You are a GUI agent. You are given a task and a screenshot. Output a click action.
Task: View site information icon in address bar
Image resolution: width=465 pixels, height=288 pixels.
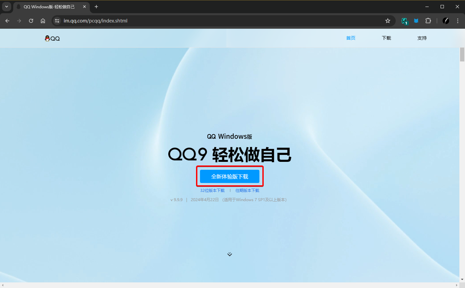pyautogui.click(x=57, y=21)
